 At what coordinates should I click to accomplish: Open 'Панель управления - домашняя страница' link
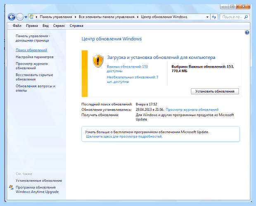(x=33, y=38)
